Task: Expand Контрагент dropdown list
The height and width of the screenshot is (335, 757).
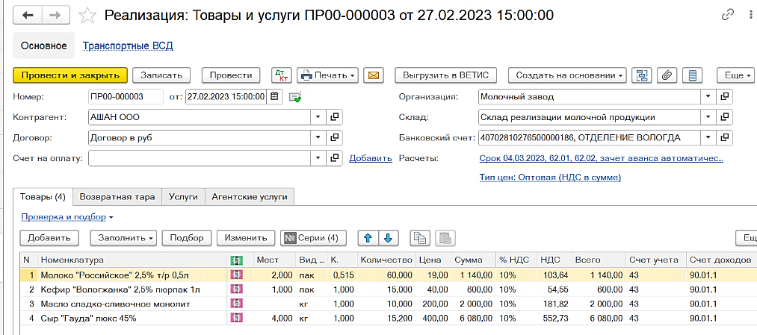Action: point(318,117)
